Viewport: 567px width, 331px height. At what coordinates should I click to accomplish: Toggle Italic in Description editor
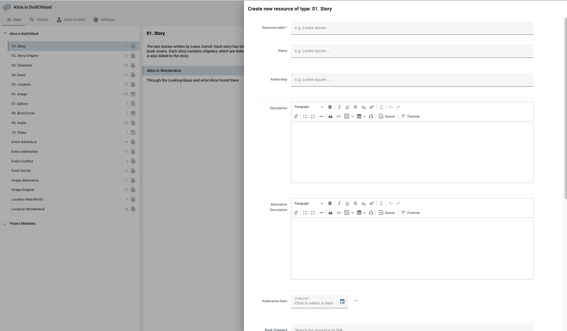[339, 107]
